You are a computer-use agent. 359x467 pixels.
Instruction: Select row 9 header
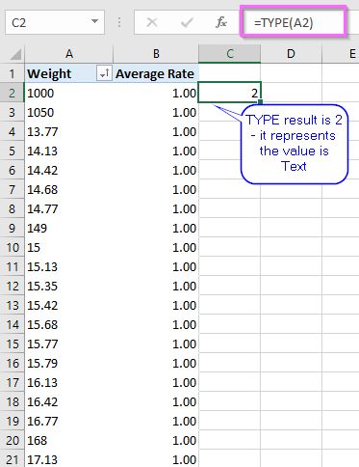13,228
